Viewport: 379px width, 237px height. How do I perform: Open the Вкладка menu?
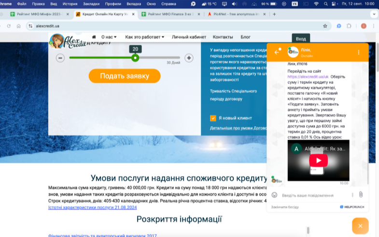(x=134, y=4)
